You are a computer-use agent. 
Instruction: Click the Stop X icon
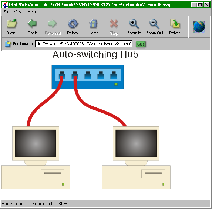(114, 23)
